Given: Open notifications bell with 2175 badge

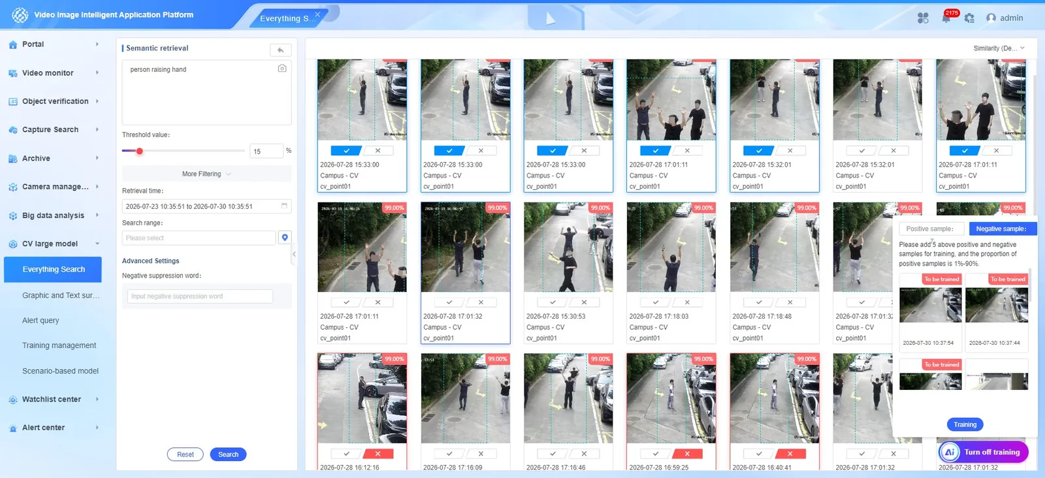Looking at the screenshot, I should pos(946,18).
